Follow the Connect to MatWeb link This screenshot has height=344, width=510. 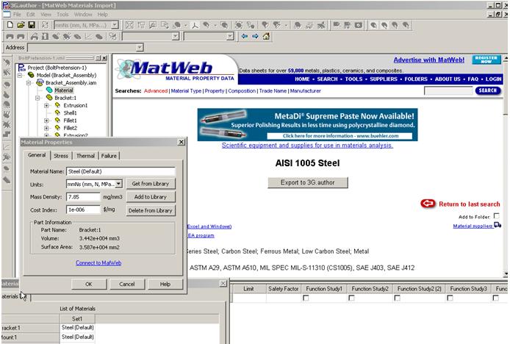(98, 262)
